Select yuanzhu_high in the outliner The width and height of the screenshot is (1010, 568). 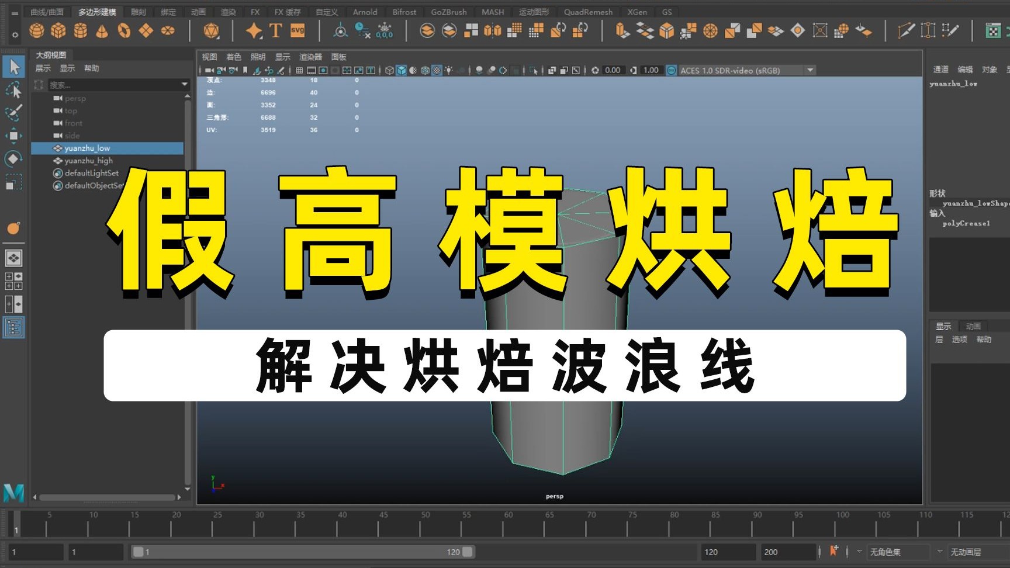[x=88, y=160]
